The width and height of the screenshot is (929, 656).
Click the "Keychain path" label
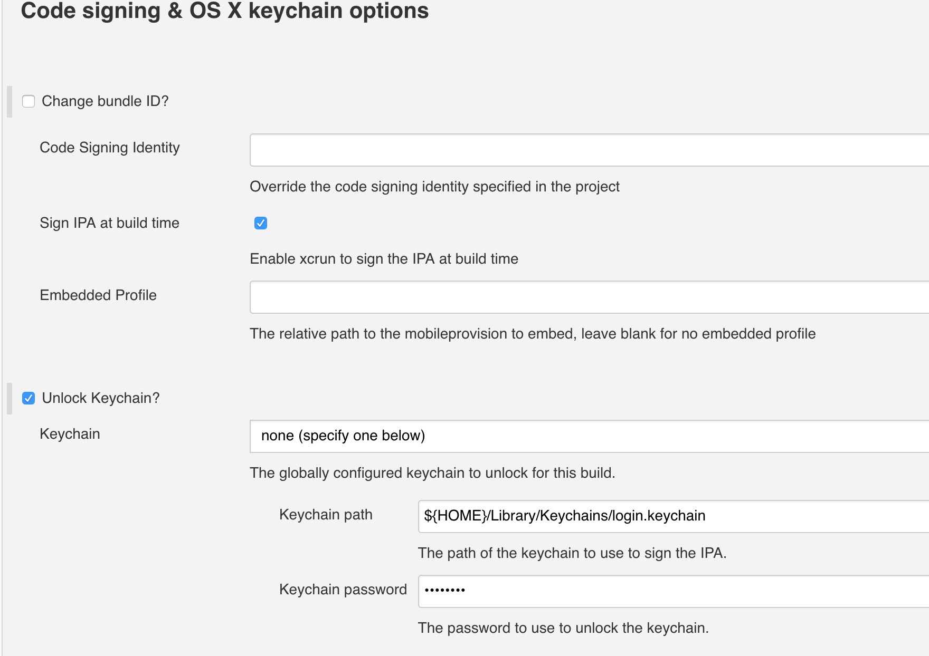click(x=326, y=515)
